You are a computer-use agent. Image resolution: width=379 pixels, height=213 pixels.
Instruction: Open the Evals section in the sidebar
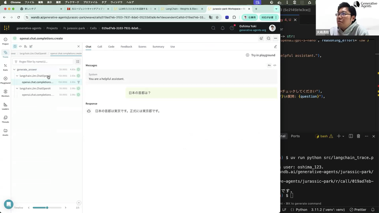5,67
